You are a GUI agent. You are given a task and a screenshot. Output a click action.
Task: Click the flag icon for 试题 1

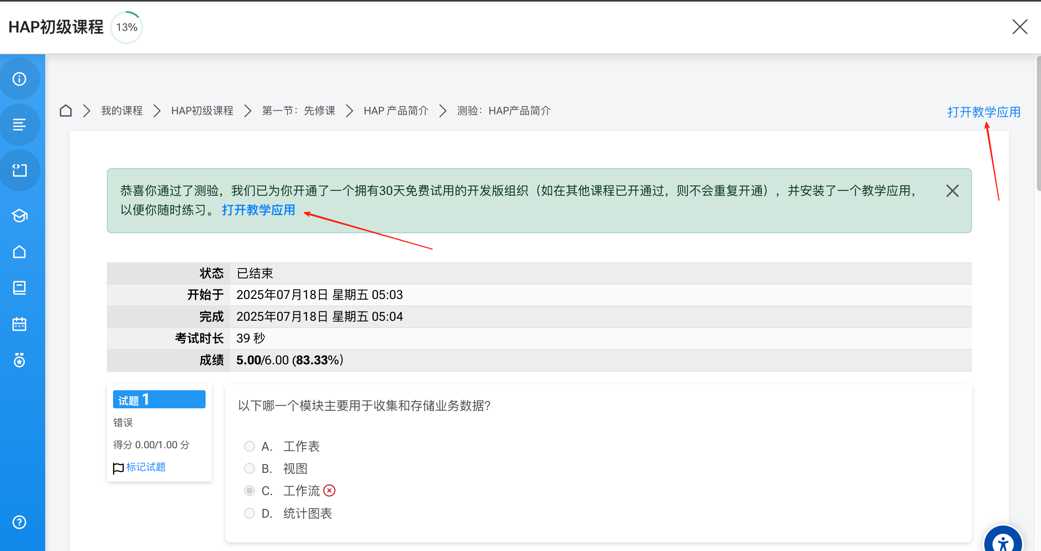click(118, 468)
